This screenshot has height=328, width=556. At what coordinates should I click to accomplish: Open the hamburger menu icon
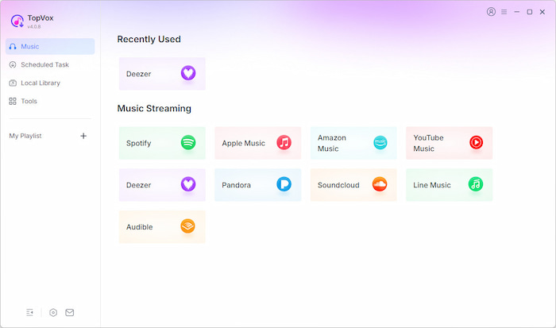[504, 12]
